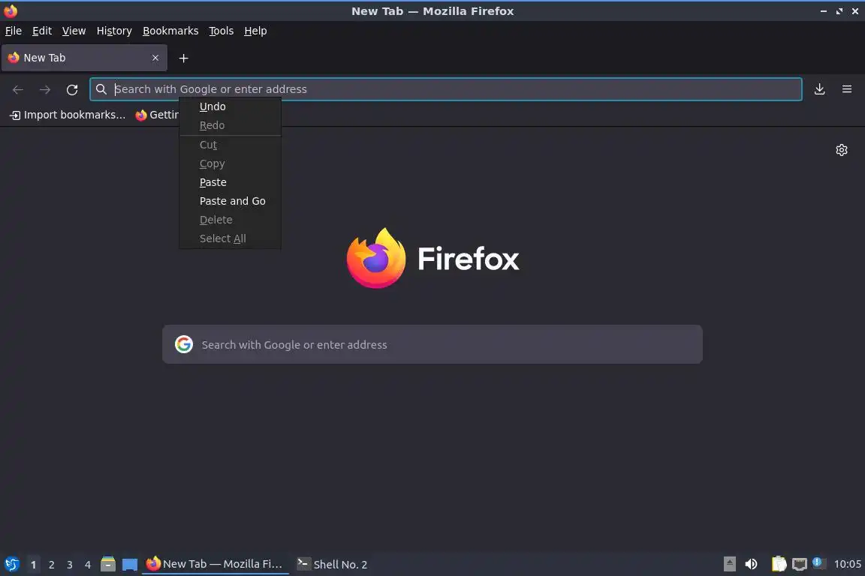Open the clipboard tray icon

[x=779, y=564]
